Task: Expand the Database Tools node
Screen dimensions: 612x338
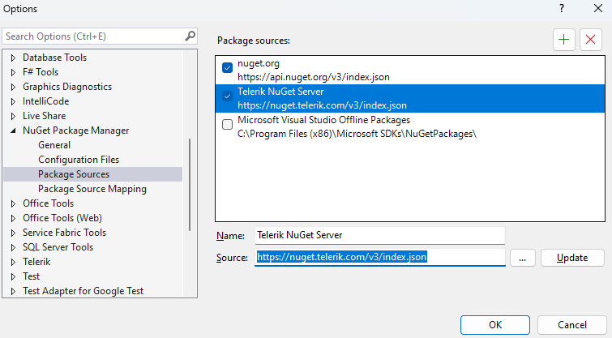Action: [x=13, y=58]
